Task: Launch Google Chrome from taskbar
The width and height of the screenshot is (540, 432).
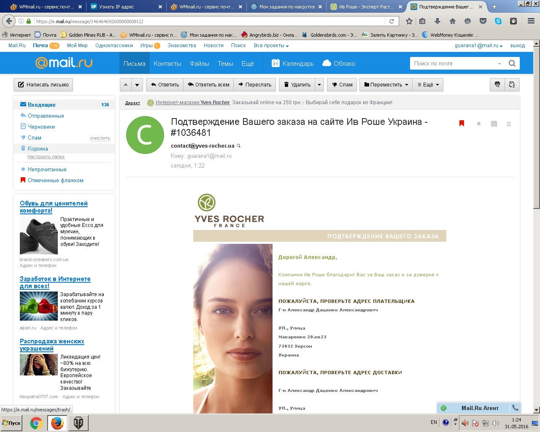Action: 36,423
